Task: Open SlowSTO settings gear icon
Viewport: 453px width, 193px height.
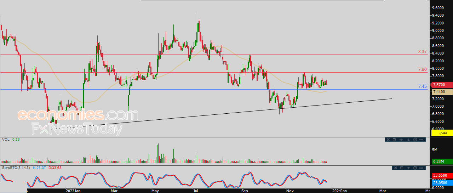Action: pyautogui.click(x=415, y=168)
